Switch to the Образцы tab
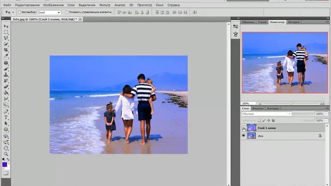 pyautogui.click(x=248, y=22)
